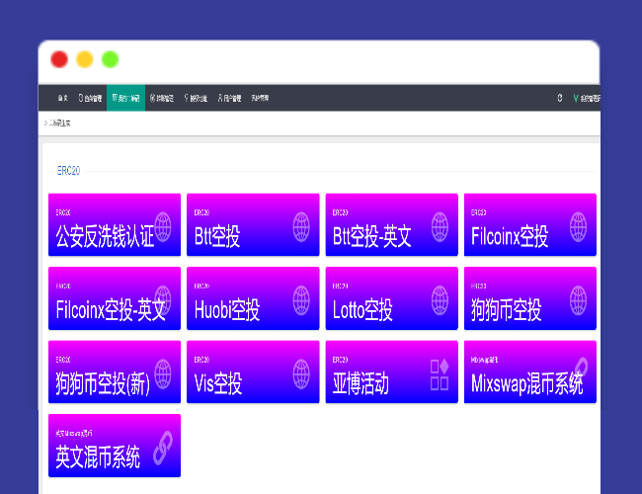Click the '亚博活动' title text
This screenshot has width=642, height=494.
click(361, 383)
